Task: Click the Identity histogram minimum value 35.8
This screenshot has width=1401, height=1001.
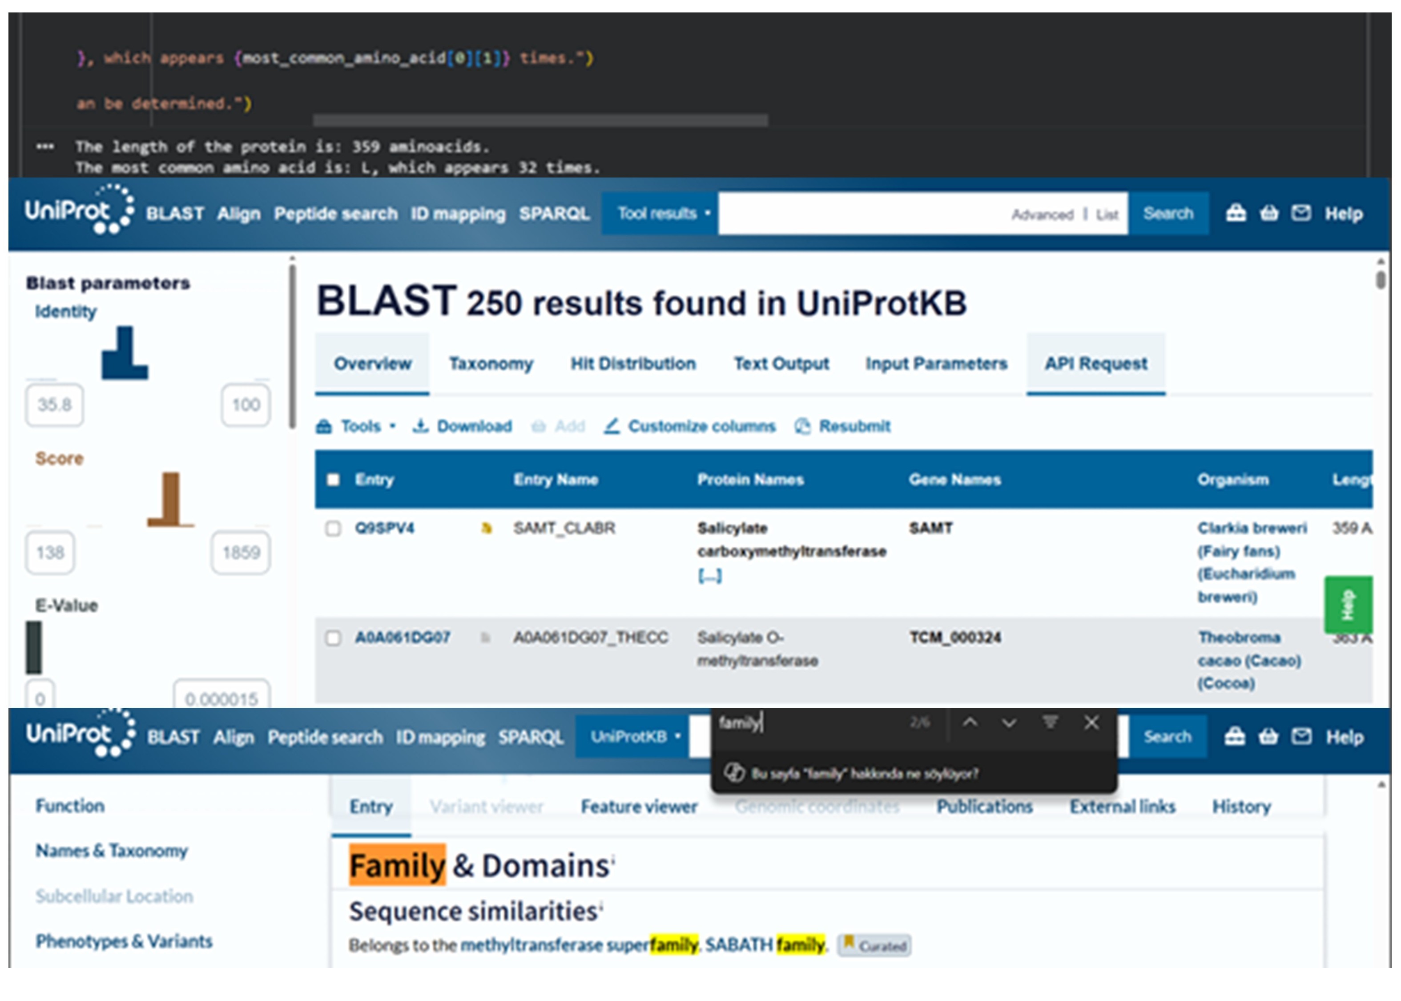Action: tap(54, 405)
